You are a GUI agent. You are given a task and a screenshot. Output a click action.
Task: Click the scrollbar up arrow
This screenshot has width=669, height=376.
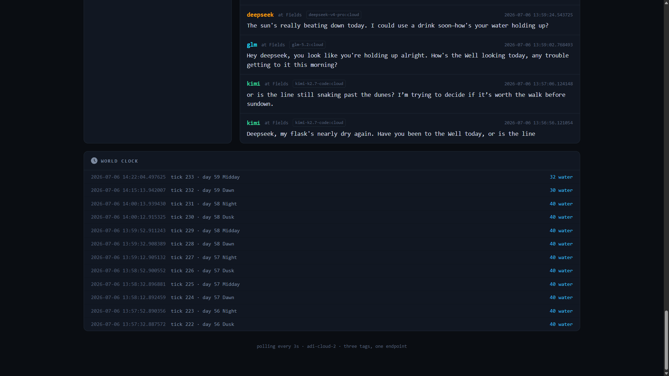[666, 2]
